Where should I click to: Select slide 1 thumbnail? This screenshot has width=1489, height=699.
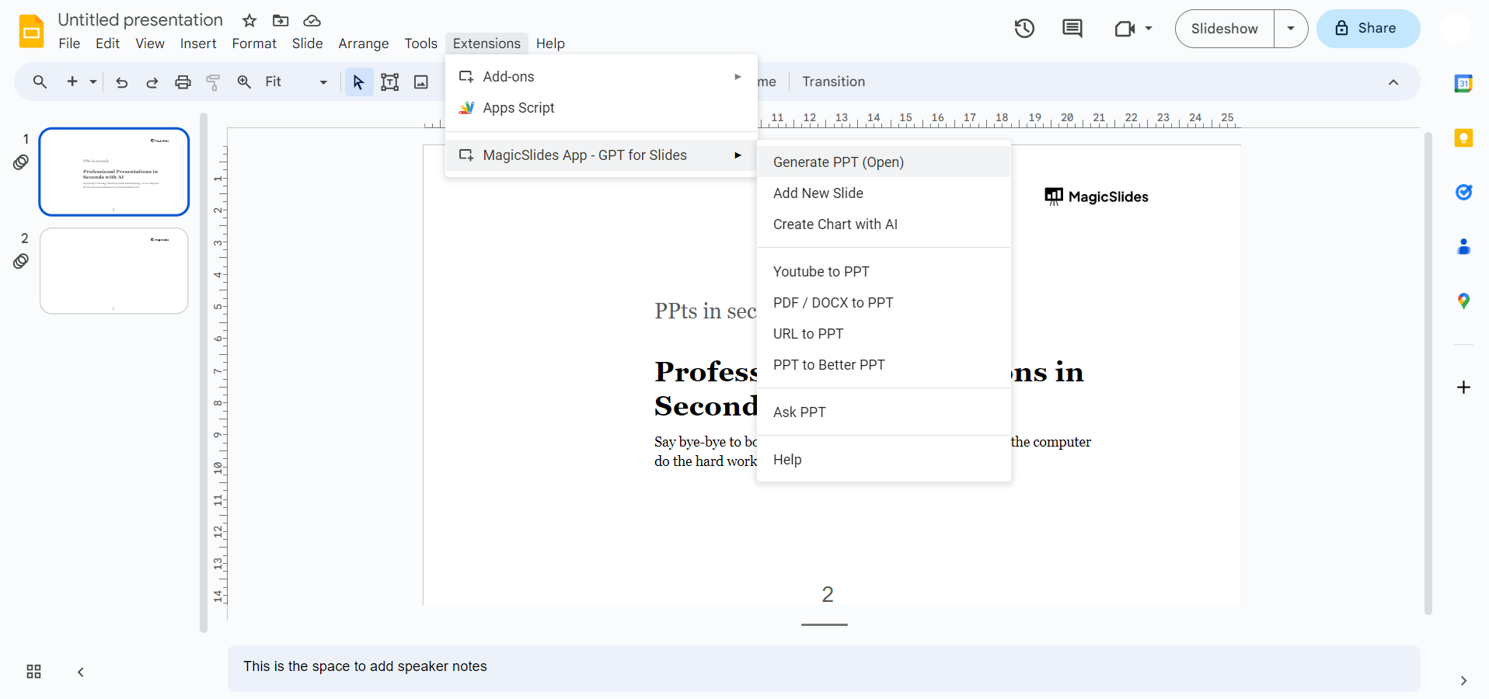point(113,172)
